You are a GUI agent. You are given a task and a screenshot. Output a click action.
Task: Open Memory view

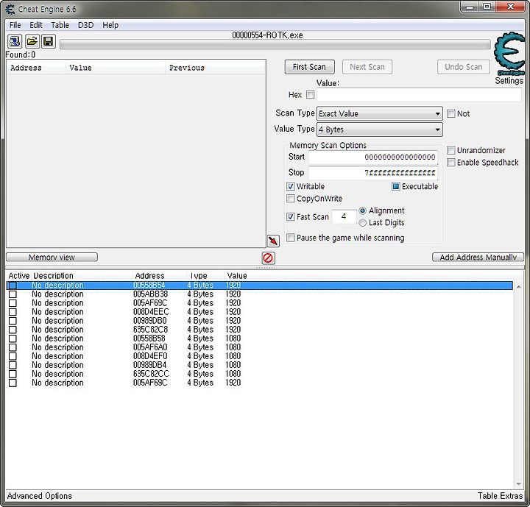[52, 258]
